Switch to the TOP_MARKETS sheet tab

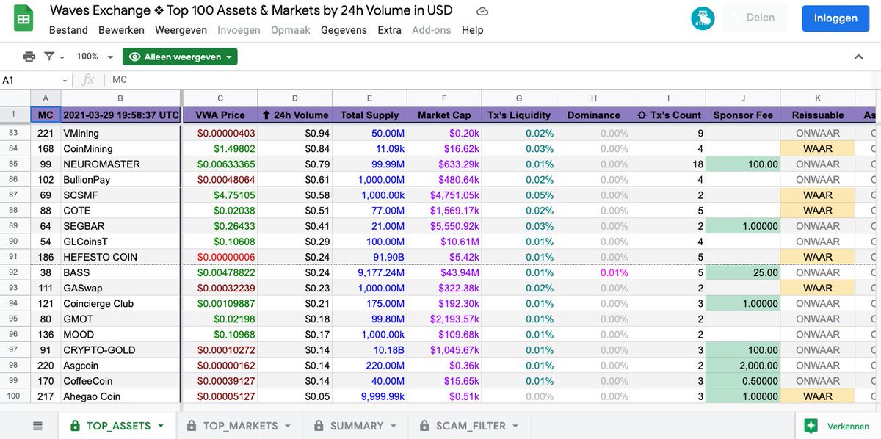pyautogui.click(x=240, y=426)
